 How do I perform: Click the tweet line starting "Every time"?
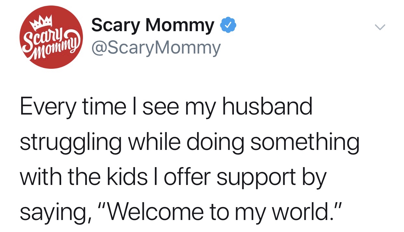click(166, 107)
